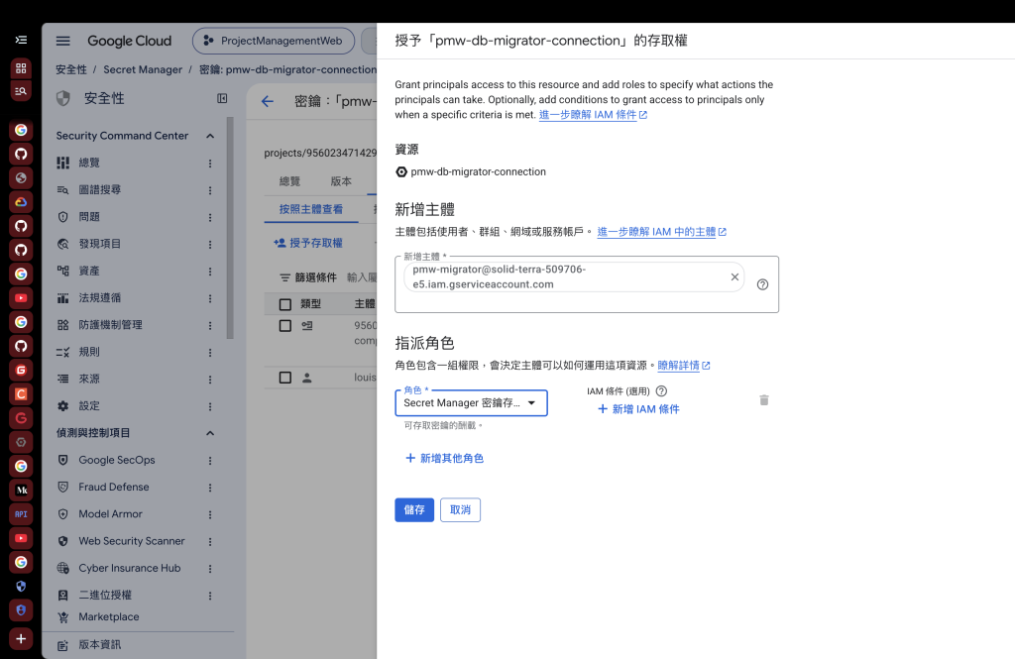The height and width of the screenshot is (659, 1015).
Task: Open more options for 設定 item
Action: click(210, 406)
